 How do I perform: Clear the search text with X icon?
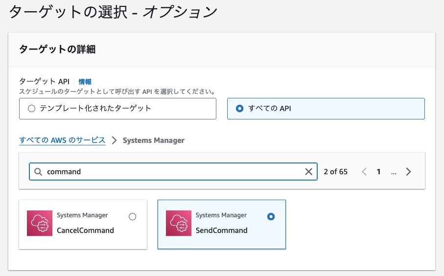click(x=308, y=172)
